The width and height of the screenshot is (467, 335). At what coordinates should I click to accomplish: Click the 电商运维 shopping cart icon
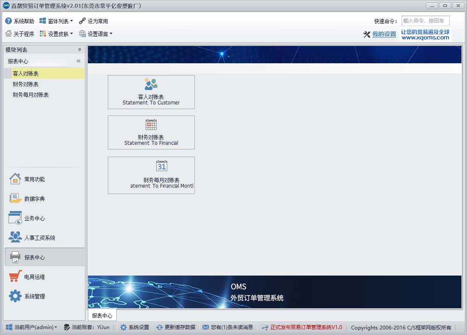pos(15,276)
